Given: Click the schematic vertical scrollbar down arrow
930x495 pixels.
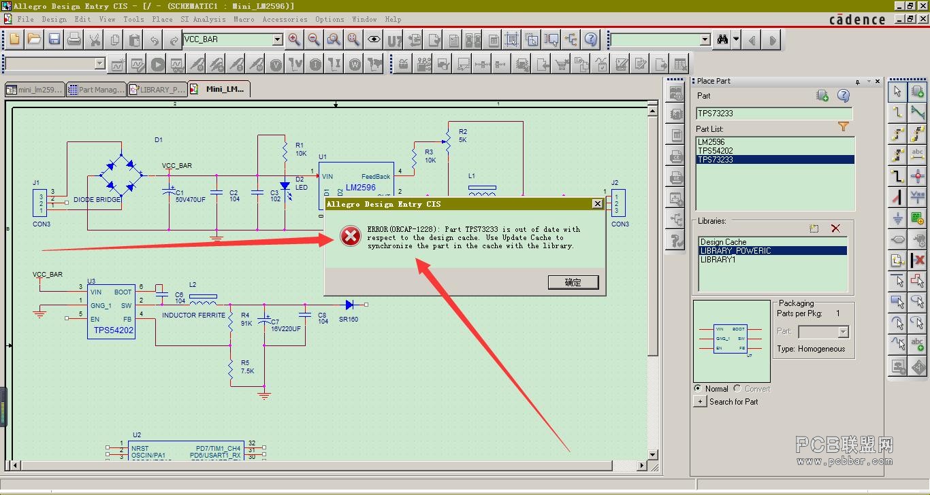Looking at the screenshot, I should point(653,454).
